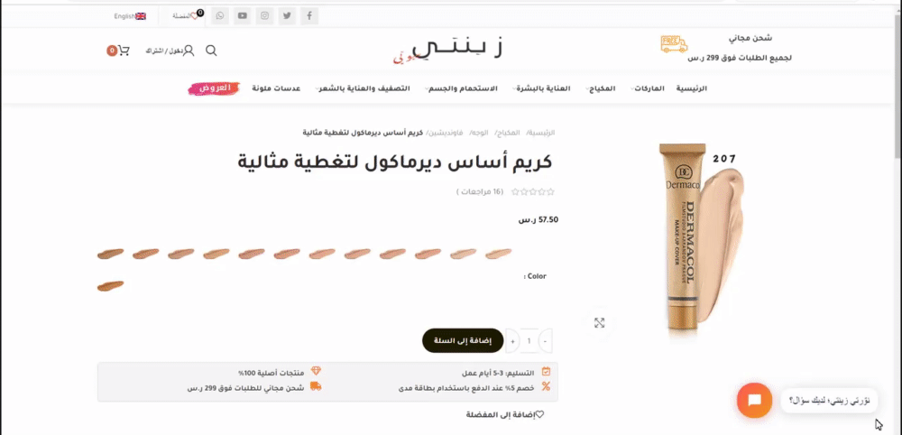This screenshot has width=902, height=435.
Task: Open the 16 مراجعات reviews link
Action: [x=481, y=191]
